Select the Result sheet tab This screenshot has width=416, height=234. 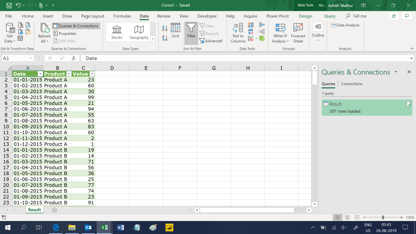point(35,210)
